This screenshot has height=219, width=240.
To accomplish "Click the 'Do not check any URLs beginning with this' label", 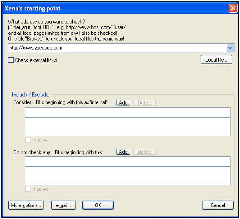I will [x=58, y=152].
